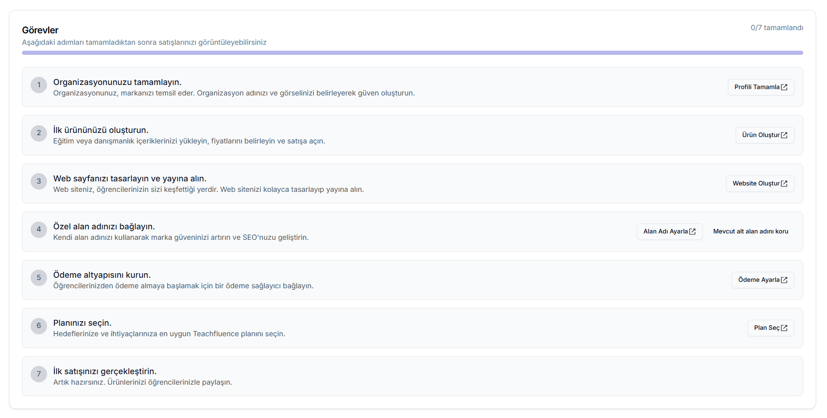Screen dimensions: 827x418
Task: Click description 'Artık hazırsınız. Ürünlerinizi öğrencilerinizle paylaşın.'
Action: click(x=142, y=382)
